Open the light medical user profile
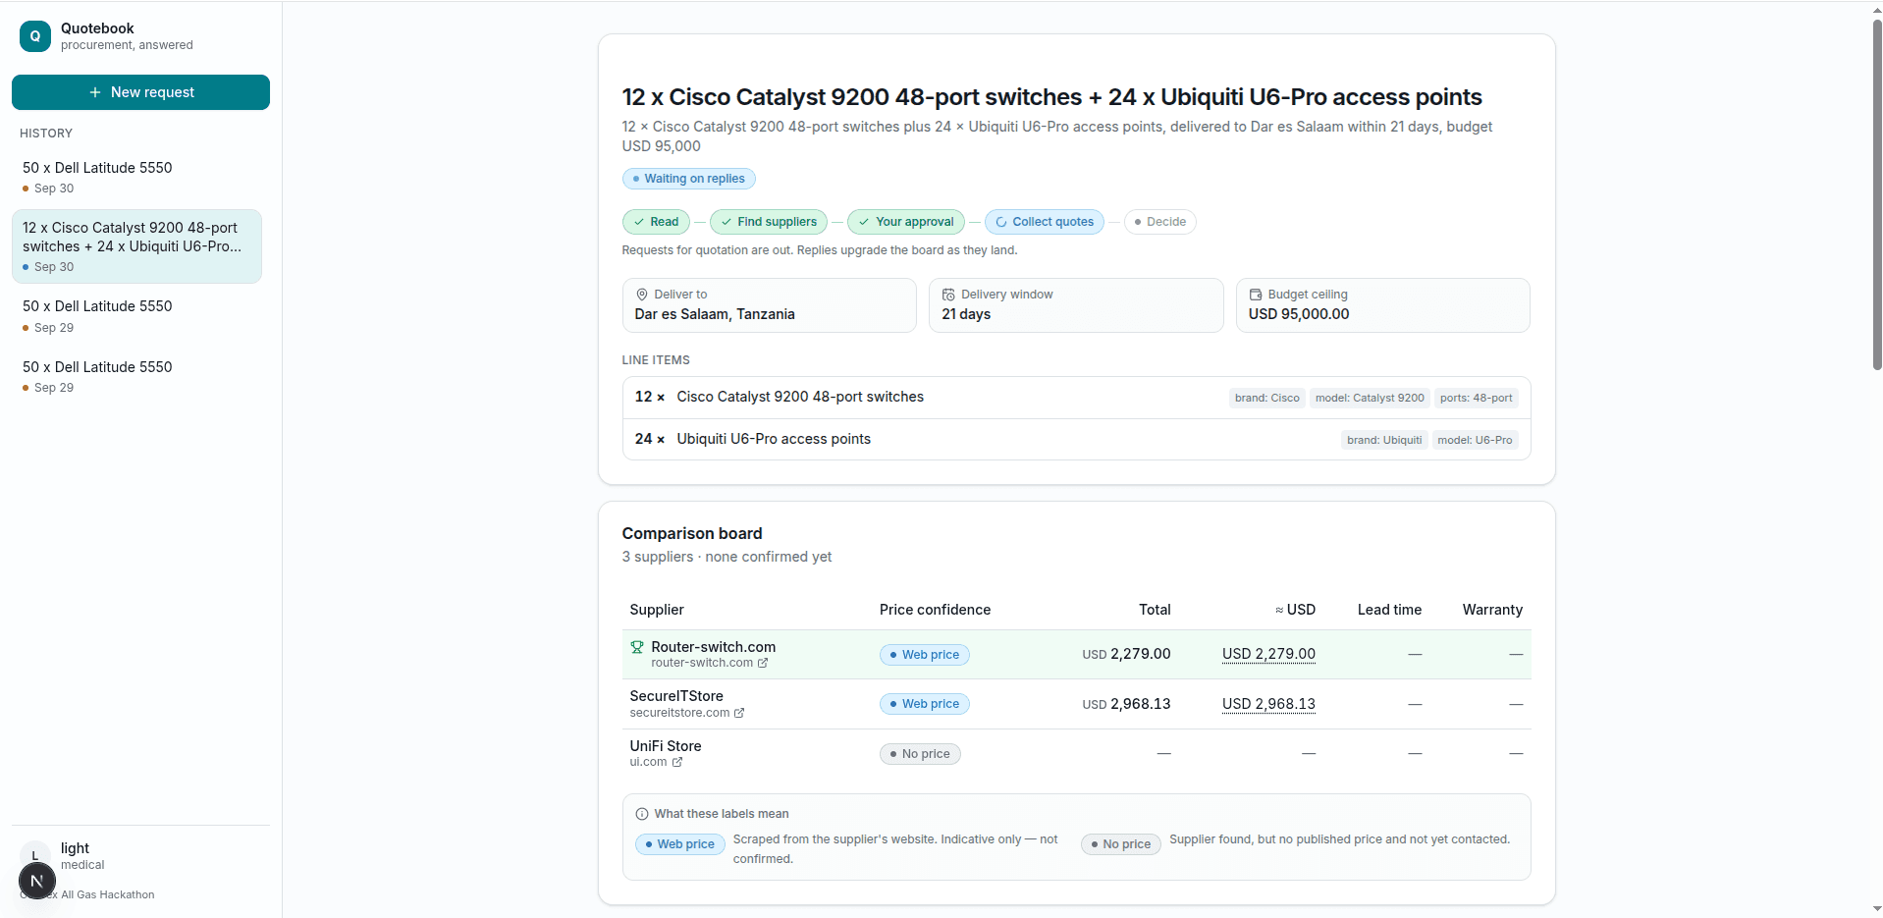The height and width of the screenshot is (918, 1883). coord(140,856)
